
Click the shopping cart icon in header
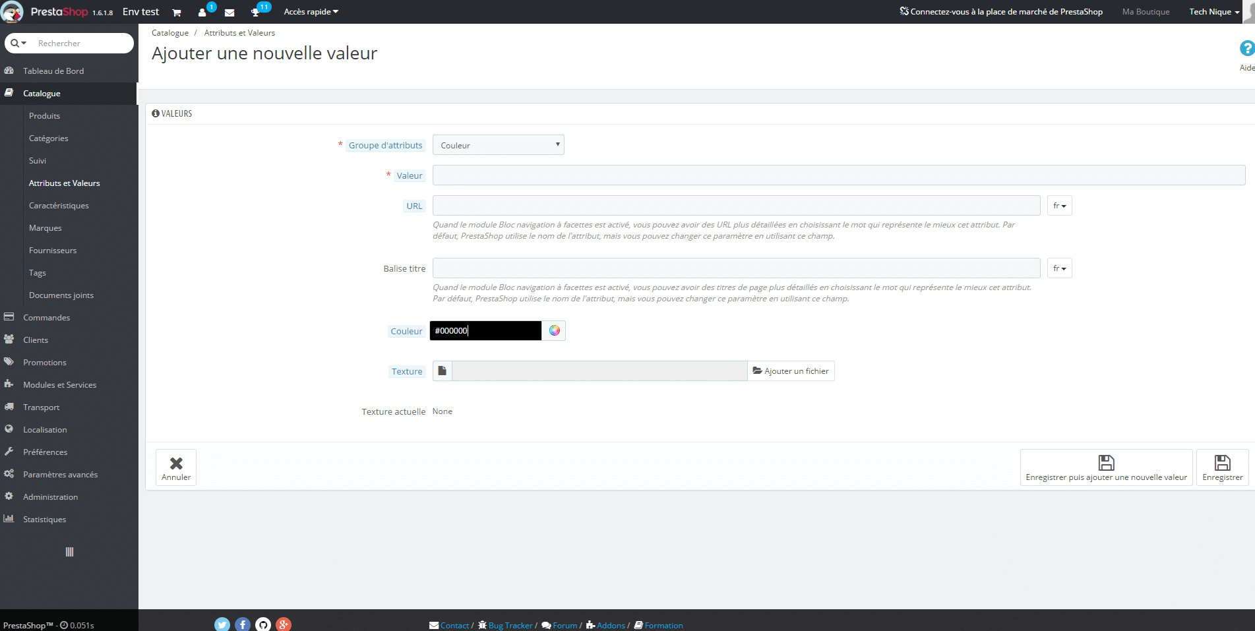coord(176,13)
